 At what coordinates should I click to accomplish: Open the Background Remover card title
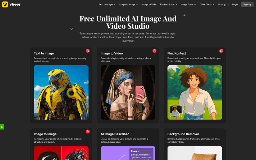(x=183, y=134)
